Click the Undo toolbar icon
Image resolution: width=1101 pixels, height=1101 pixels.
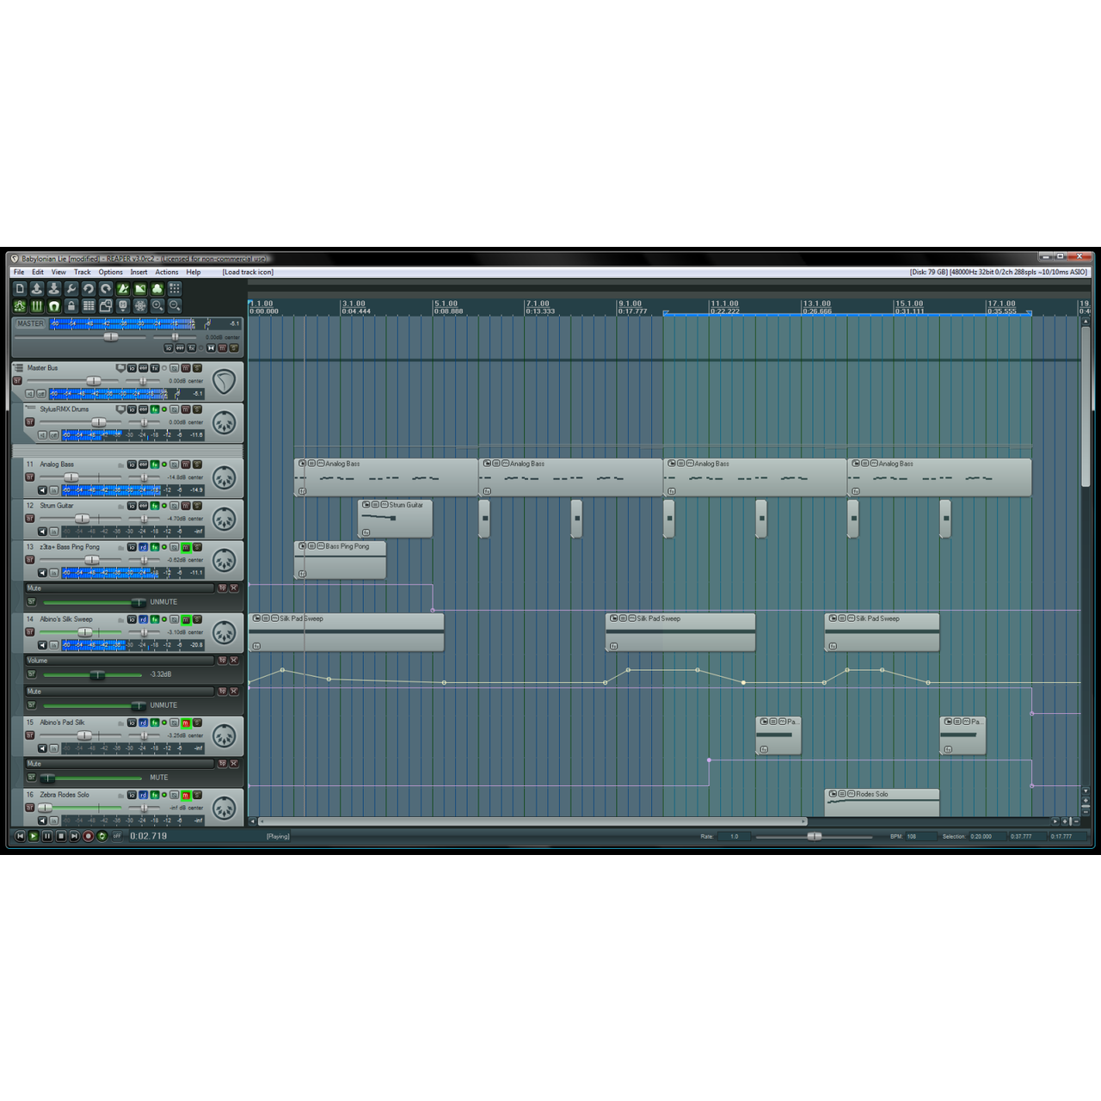click(x=89, y=289)
